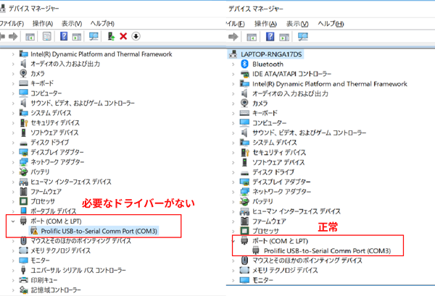Expand カメラ node in the left window
The image size is (435, 296).
[13, 74]
